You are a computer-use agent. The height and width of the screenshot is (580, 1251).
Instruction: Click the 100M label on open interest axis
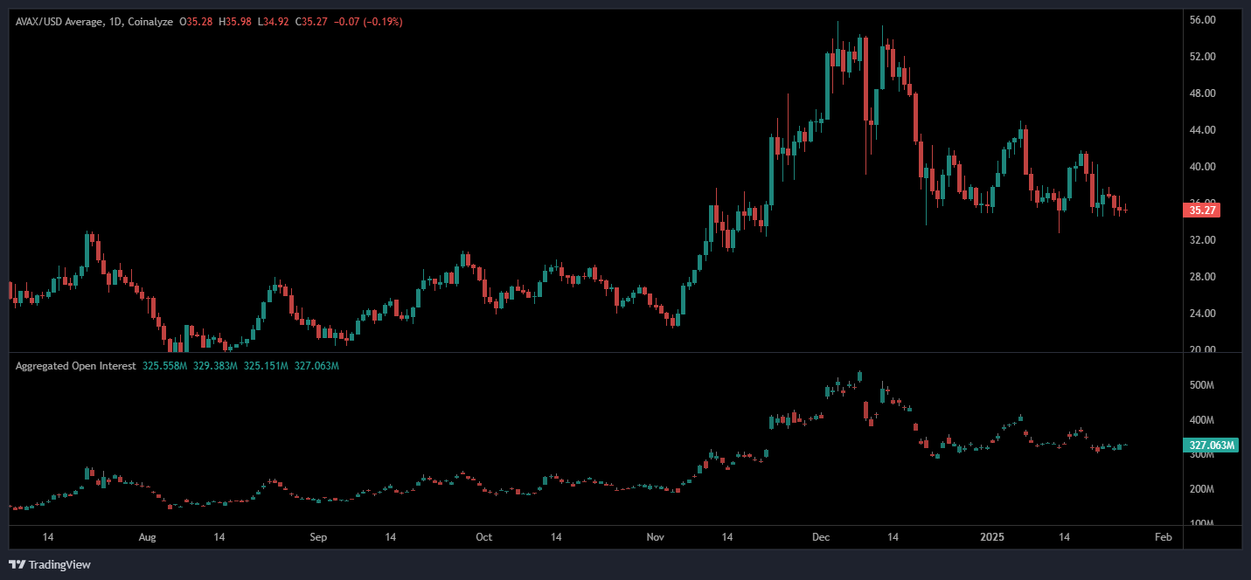click(1202, 523)
